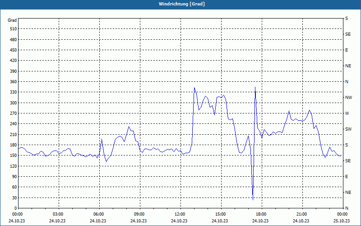The width and height of the screenshot is (361, 226).
Task: Select the 120 value on degree axis
Action: pyautogui.click(x=14, y=166)
